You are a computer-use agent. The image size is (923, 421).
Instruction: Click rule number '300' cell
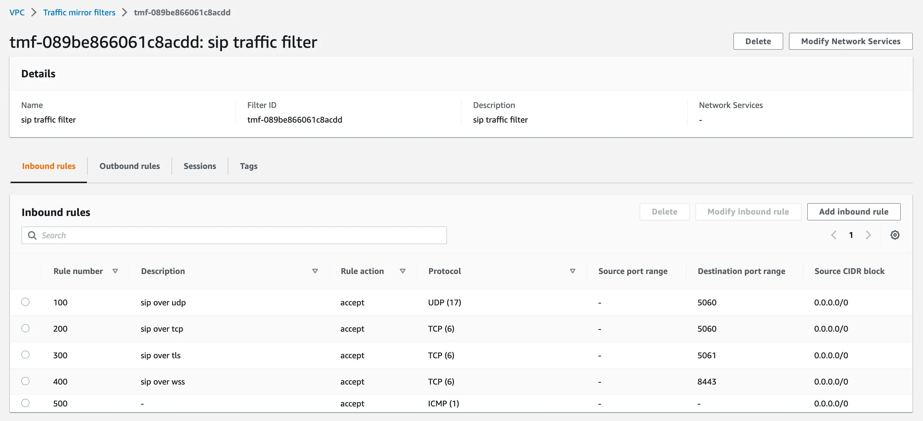click(60, 355)
